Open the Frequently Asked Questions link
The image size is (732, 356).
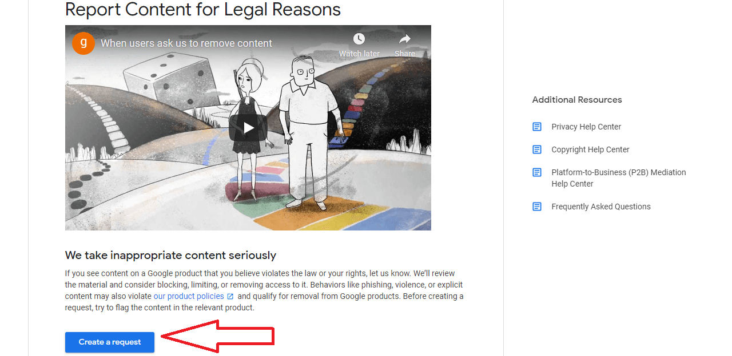point(601,207)
